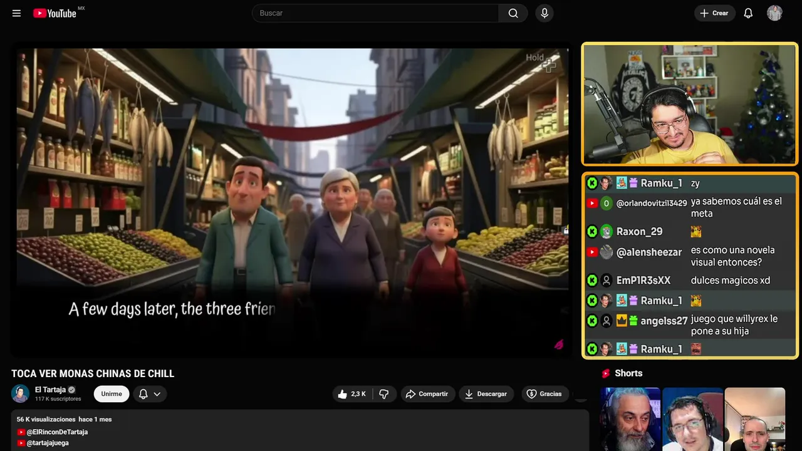This screenshot has height=451, width=802.
Task: Click the pink feather watermark icon in video
Action: coord(559,345)
